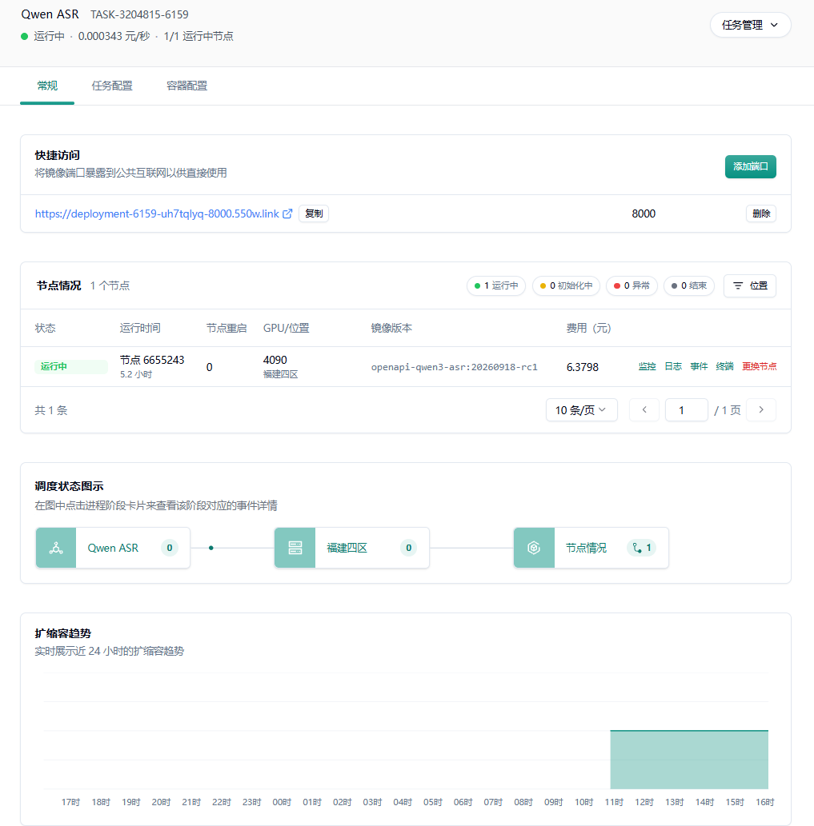Screen dimensions: 814x826
Task: Click the 费用 value 6.3798
Action: 583,367
